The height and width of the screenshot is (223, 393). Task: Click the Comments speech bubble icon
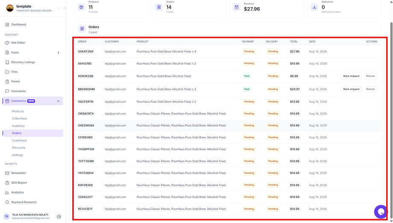pyautogui.click(x=7, y=91)
